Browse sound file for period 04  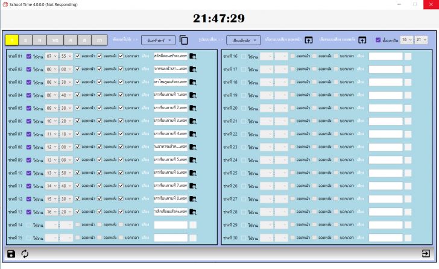pos(193,95)
